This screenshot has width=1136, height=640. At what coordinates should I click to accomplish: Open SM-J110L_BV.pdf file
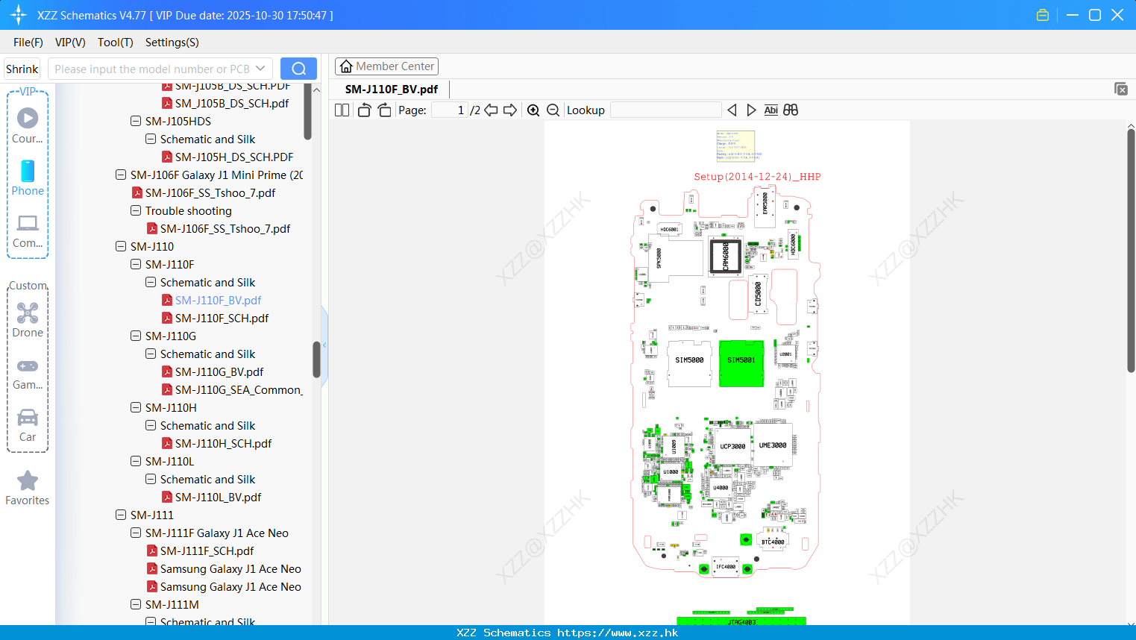tap(218, 497)
